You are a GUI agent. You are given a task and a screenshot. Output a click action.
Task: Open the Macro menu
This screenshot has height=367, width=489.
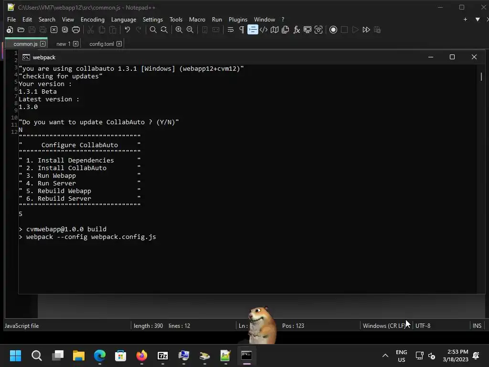coord(197,19)
